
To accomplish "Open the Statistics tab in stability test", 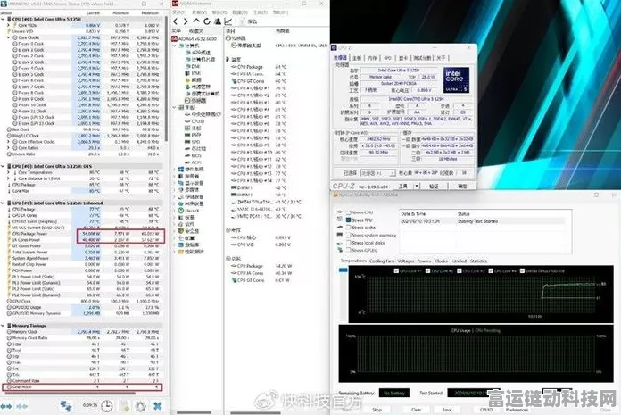I will pyautogui.click(x=478, y=261).
